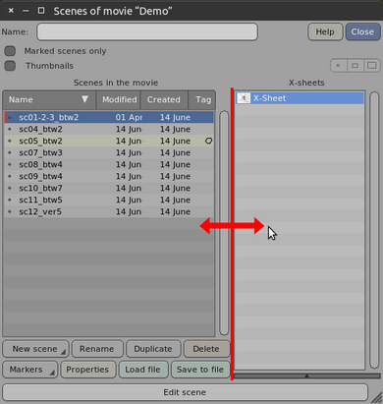The height and width of the screenshot is (404, 383).
Task: Select the small thumbnail size button
Action: [x=338, y=66]
